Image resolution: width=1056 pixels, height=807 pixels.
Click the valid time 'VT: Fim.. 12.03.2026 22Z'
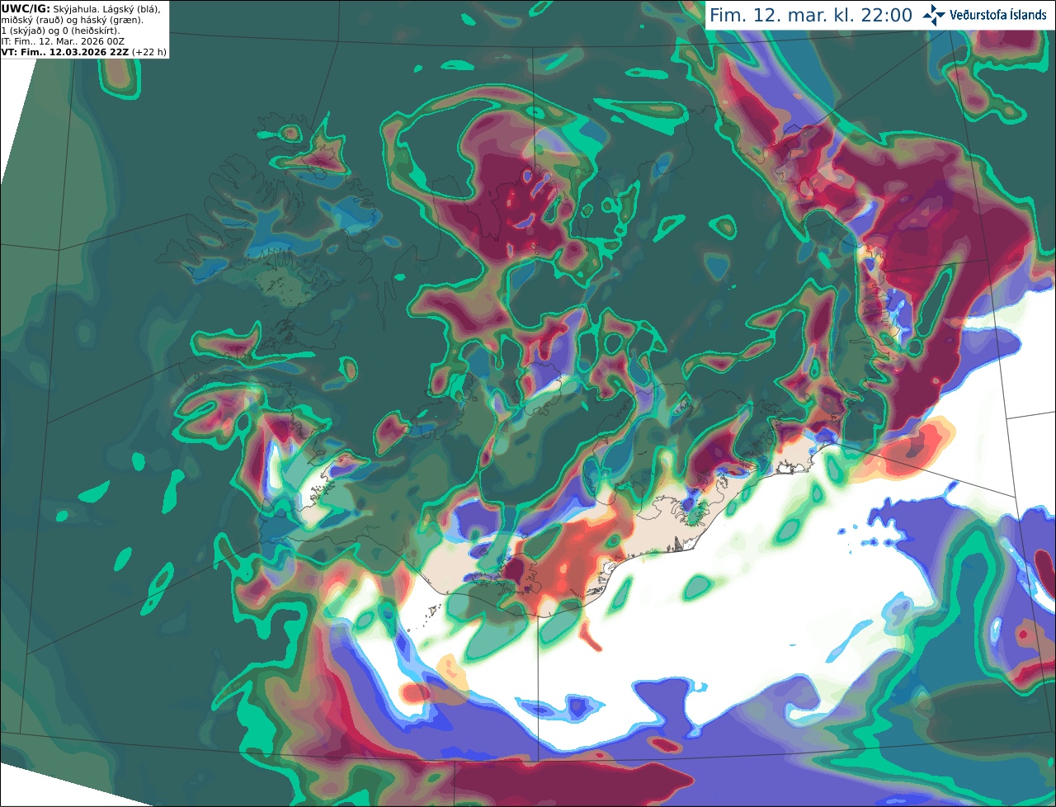tap(65, 52)
